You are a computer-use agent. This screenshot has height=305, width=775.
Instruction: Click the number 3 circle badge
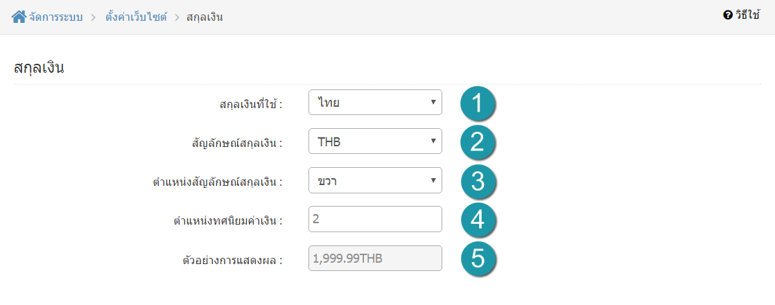point(478,181)
